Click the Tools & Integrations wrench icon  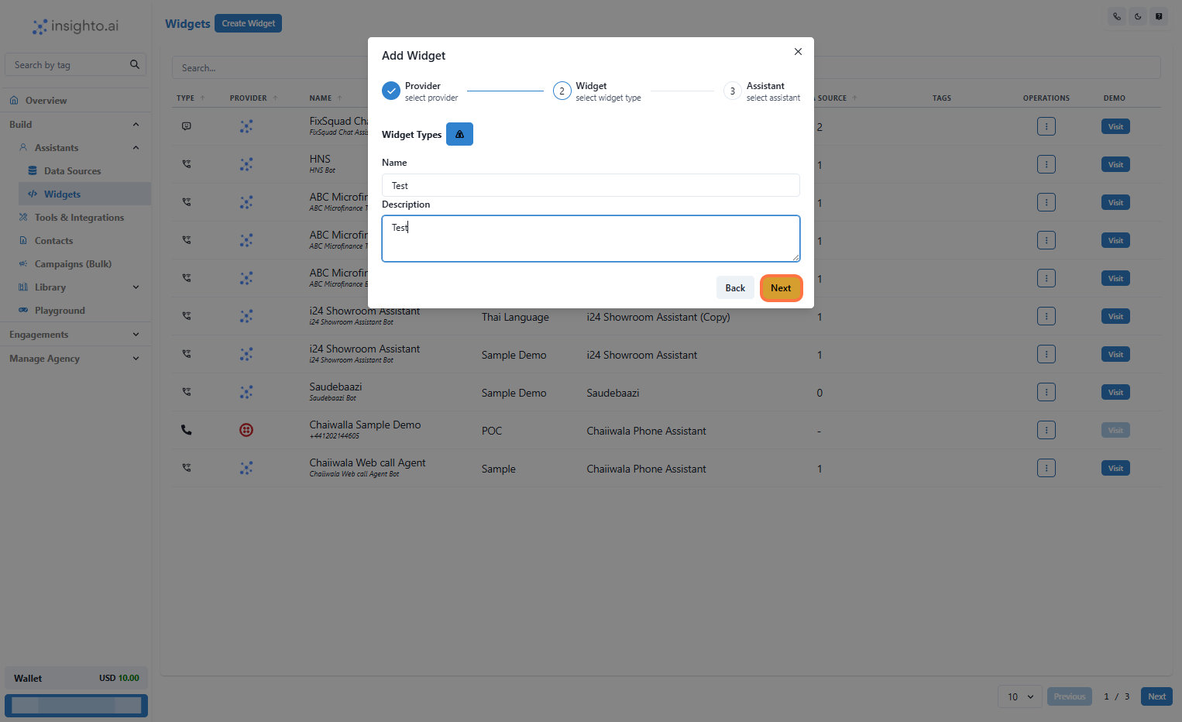tap(23, 217)
